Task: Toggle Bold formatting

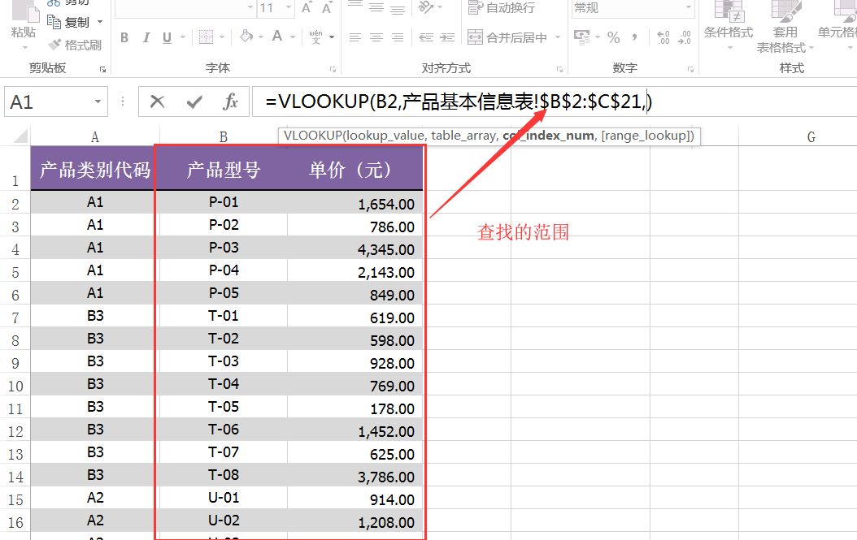Action: (x=124, y=37)
